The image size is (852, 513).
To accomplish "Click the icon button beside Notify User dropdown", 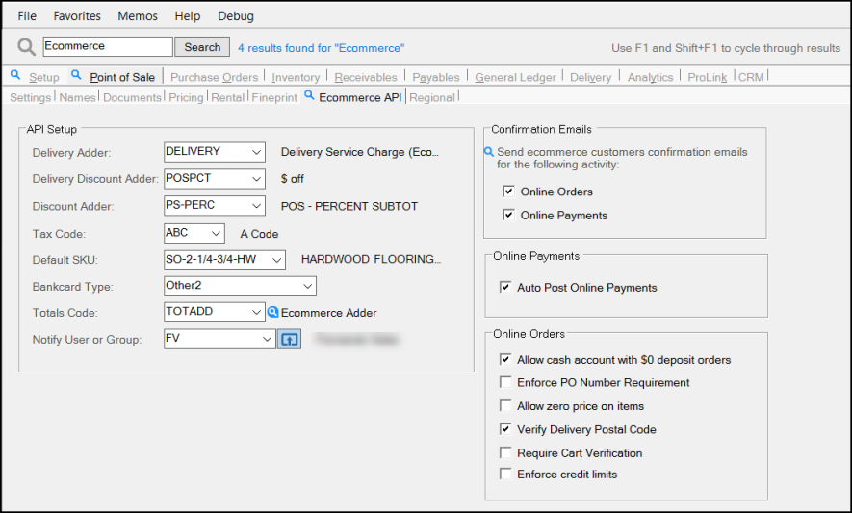I will 289,339.
